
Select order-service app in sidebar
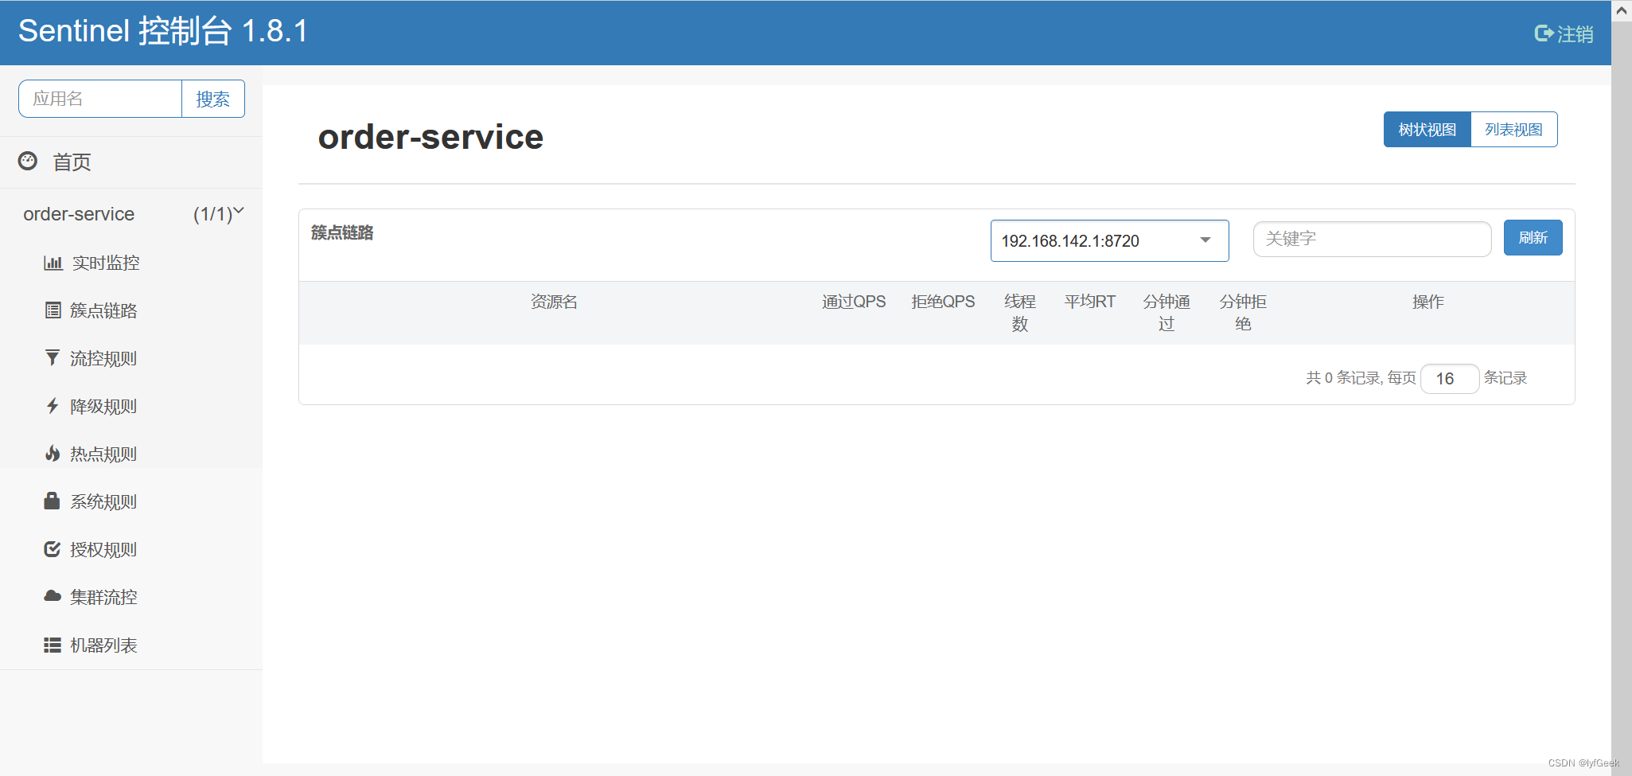79,214
